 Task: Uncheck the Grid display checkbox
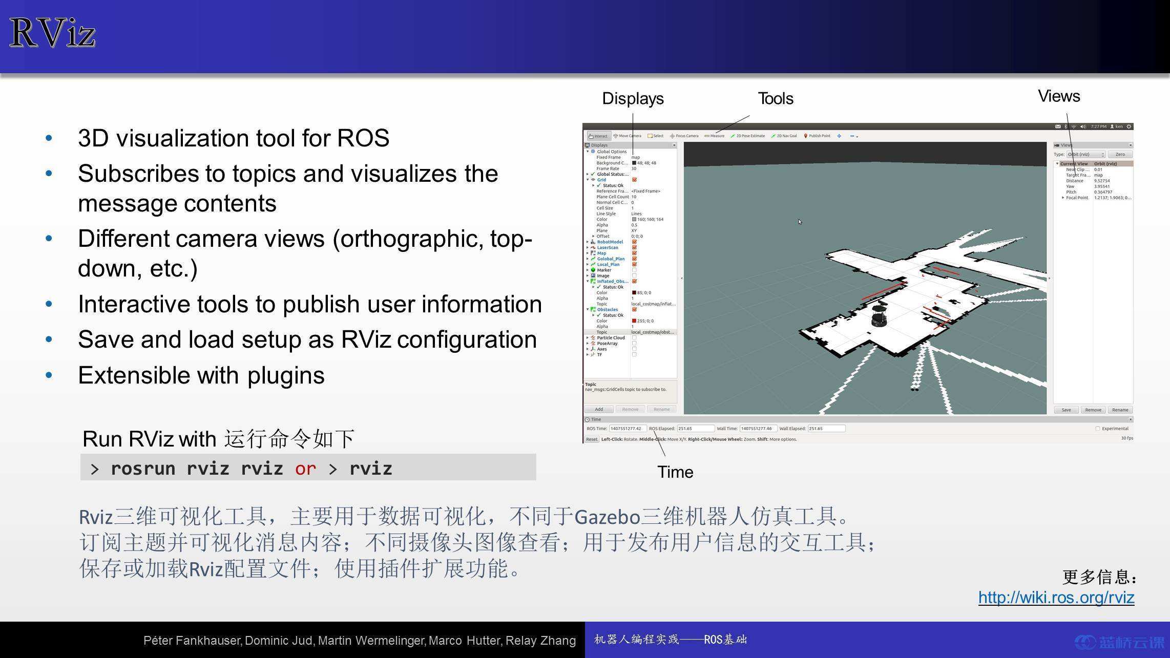(634, 180)
